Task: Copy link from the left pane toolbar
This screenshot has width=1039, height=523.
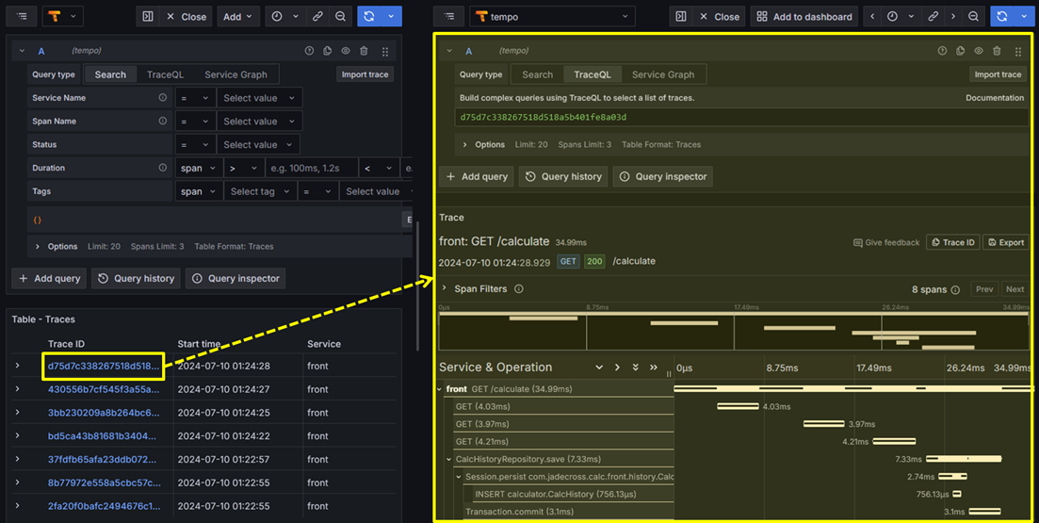Action: point(317,17)
